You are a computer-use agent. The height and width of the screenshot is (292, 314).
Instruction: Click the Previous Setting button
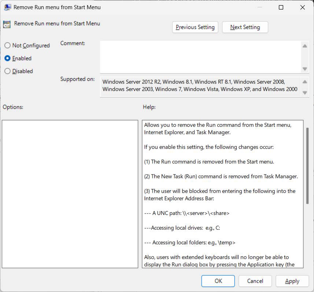point(195,27)
